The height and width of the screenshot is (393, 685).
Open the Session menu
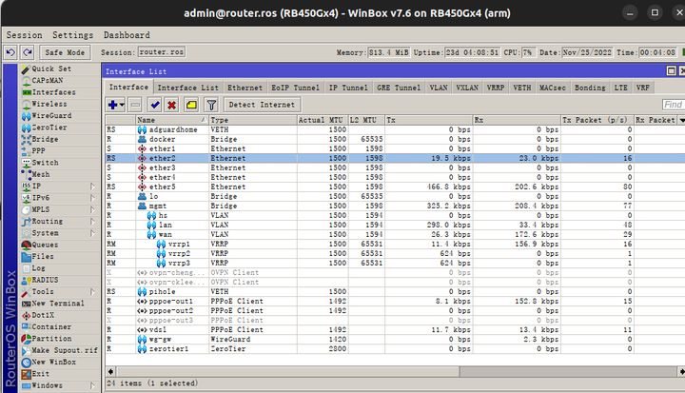pos(25,35)
